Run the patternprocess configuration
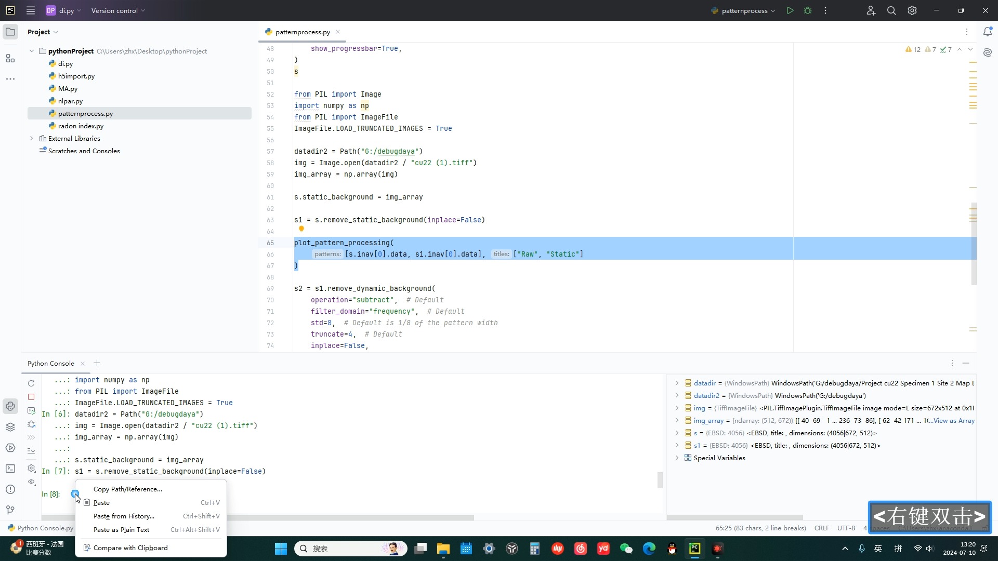Viewport: 998px width, 561px height. tap(790, 10)
